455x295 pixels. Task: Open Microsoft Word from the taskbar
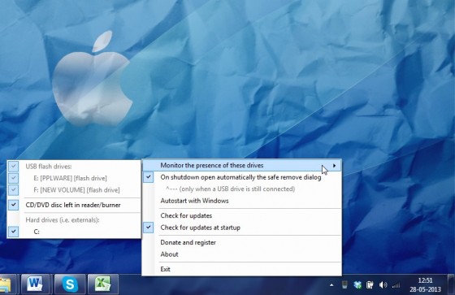[x=35, y=284]
